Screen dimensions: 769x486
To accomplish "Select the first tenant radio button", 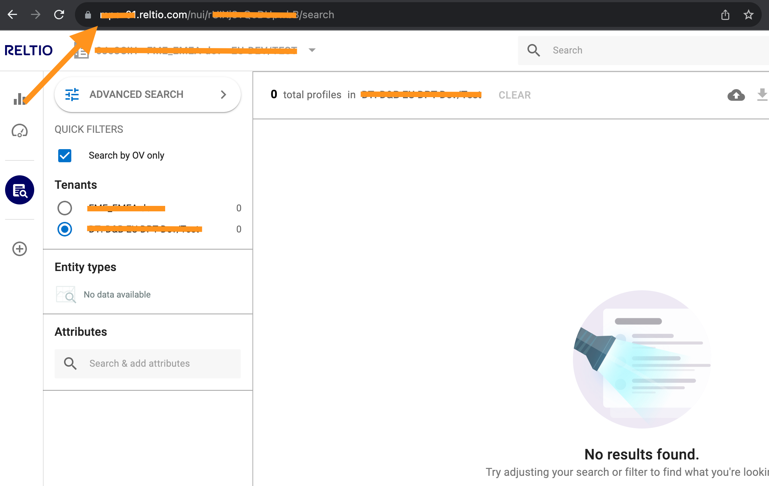I will coord(64,208).
